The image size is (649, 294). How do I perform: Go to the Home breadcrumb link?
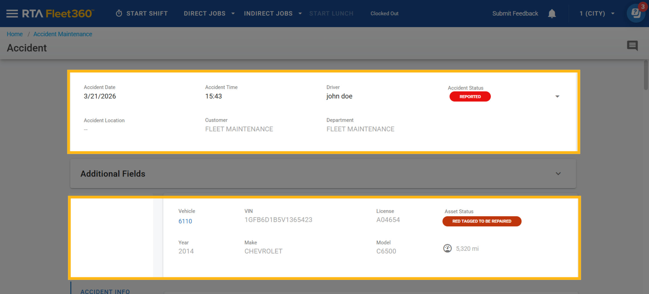pyautogui.click(x=15, y=34)
